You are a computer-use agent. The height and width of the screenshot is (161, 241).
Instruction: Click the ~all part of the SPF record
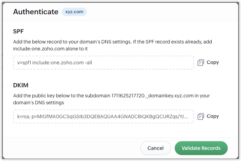[88, 63]
